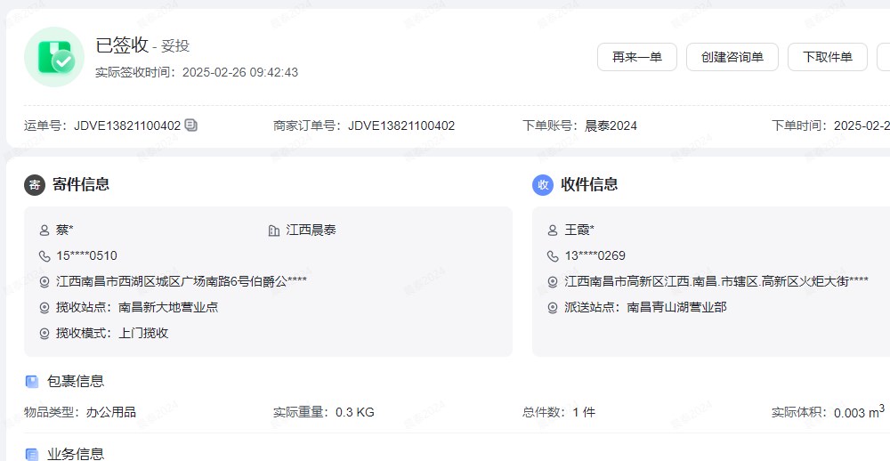Image resolution: width=890 pixels, height=461 pixels.
Task: Select the recipient name 王霞*
Action: pos(579,230)
